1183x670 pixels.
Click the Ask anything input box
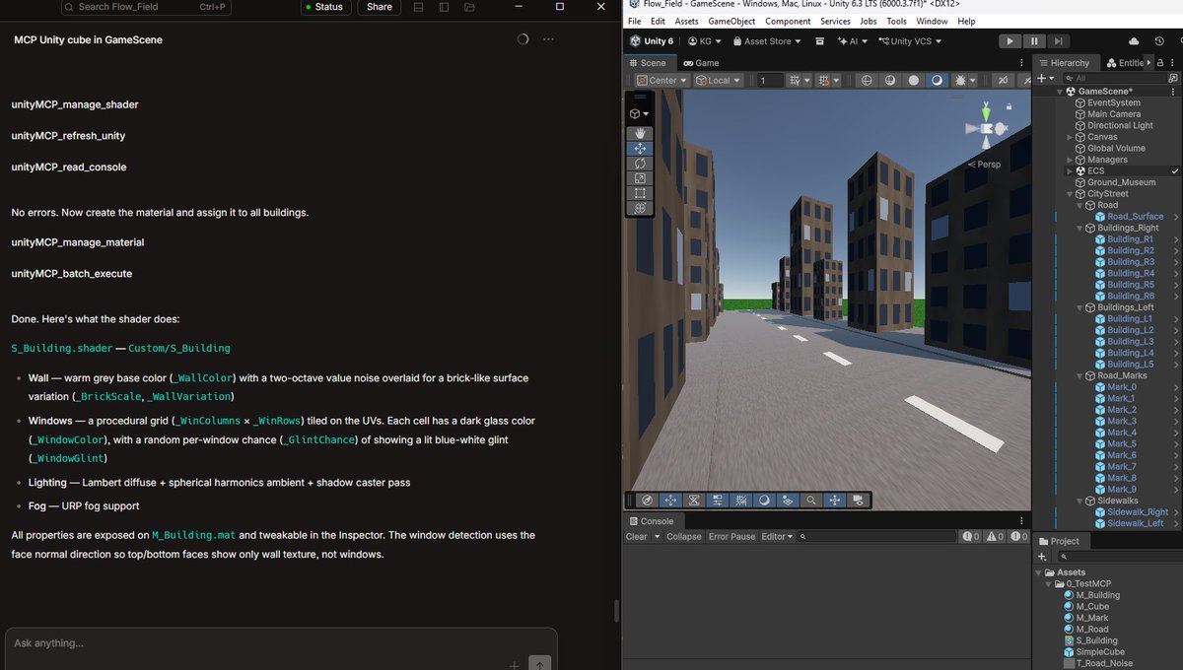click(281, 643)
